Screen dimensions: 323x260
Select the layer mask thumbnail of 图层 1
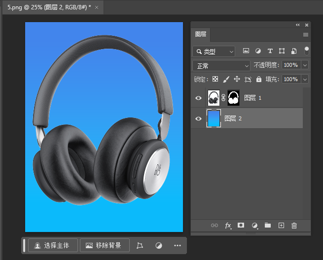pos(233,98)
